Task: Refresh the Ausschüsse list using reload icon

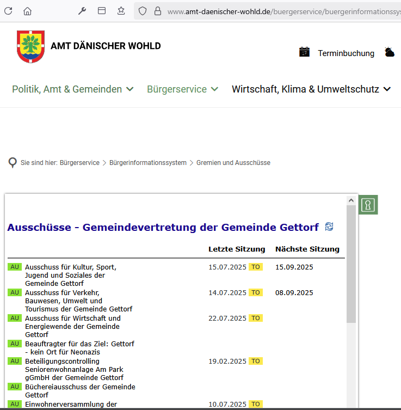Action: click(329, 227)
